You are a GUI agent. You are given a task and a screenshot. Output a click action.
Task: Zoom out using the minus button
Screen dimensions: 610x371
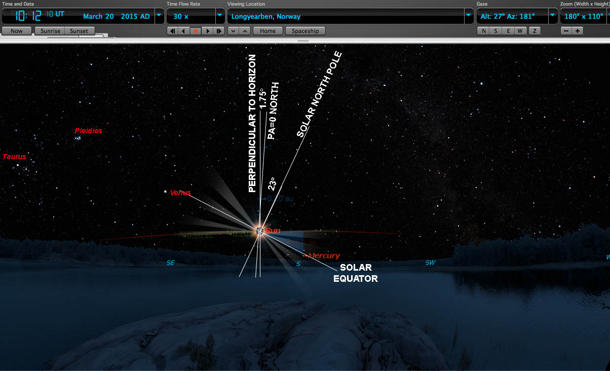(x=566, y=31)
